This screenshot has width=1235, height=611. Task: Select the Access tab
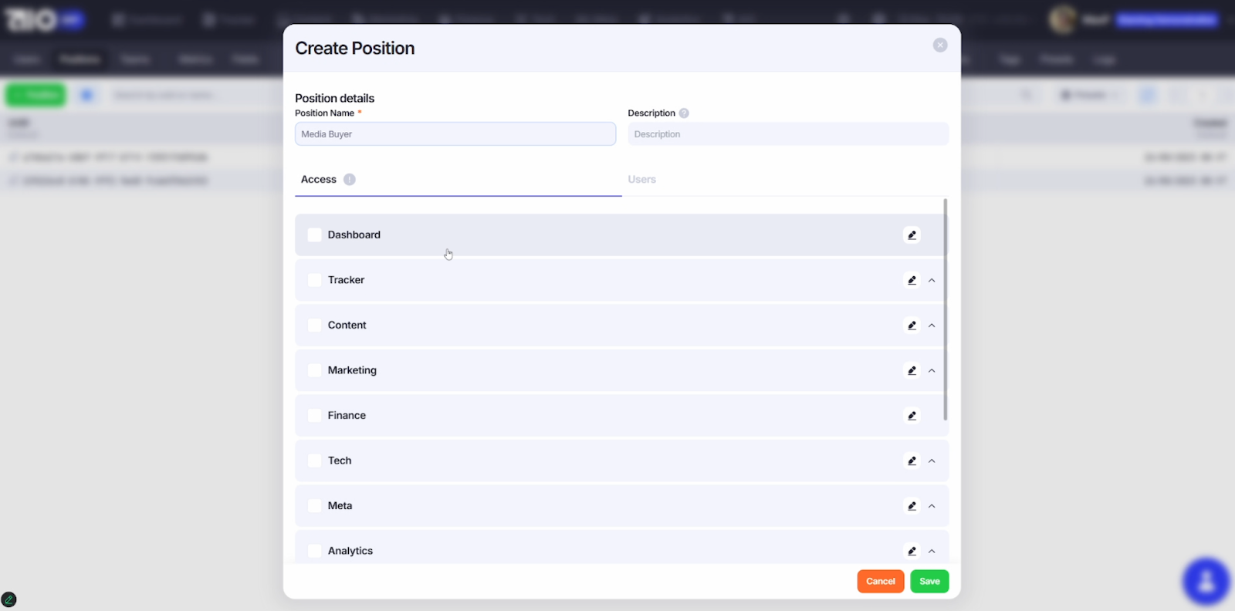[319, 180]
